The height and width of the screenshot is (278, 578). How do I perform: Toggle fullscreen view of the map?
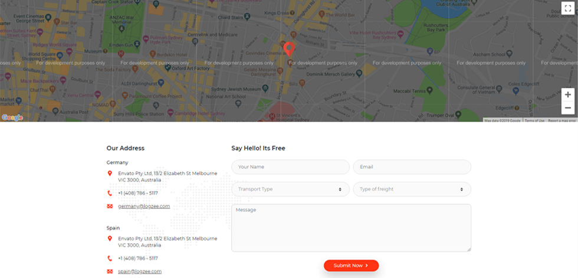(x=567, y=8)
